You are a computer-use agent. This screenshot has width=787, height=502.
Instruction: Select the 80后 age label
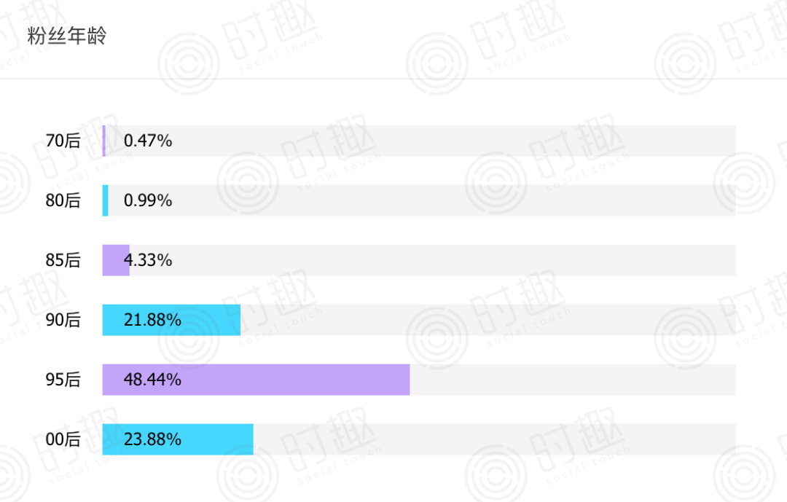pyautogui.click(x=63, y=200)
